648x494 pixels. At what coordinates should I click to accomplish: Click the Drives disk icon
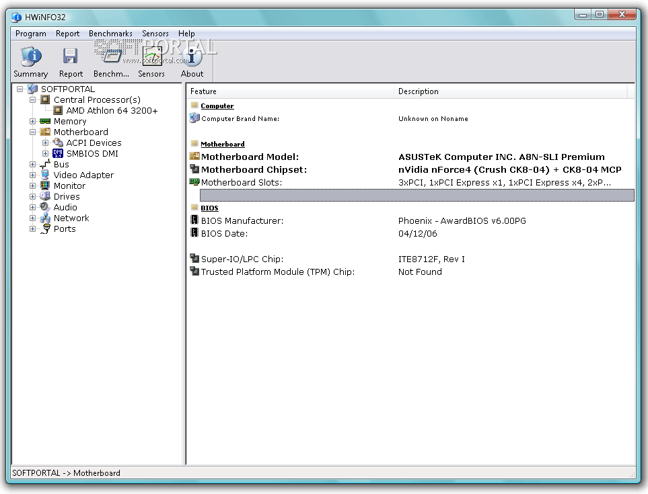point(45,196)
